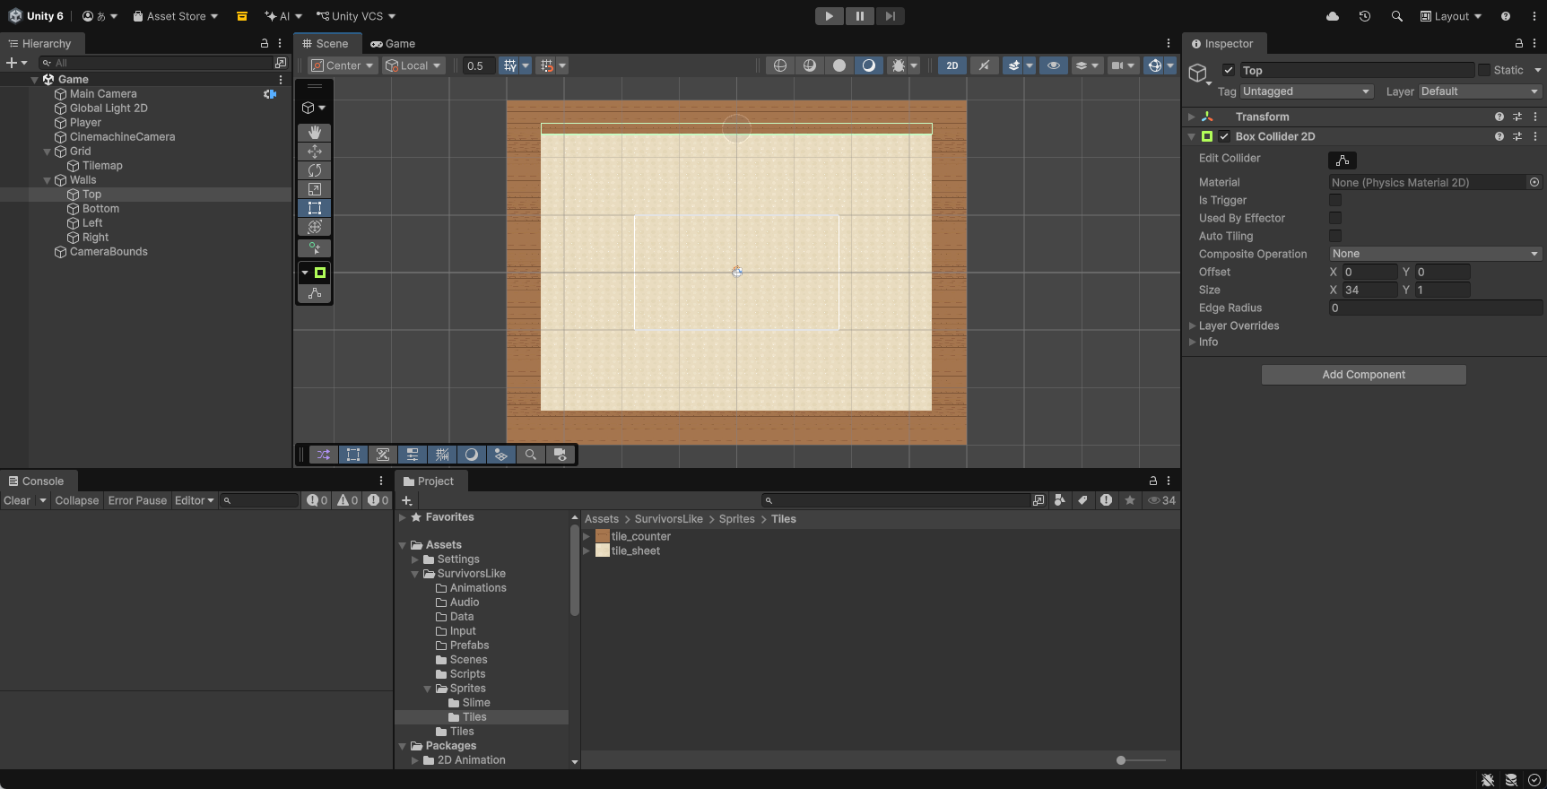Open the Tag dropdown showing Untagged
The width and height of the screenshot is (1547, 789).
(x=1307, y=91)
